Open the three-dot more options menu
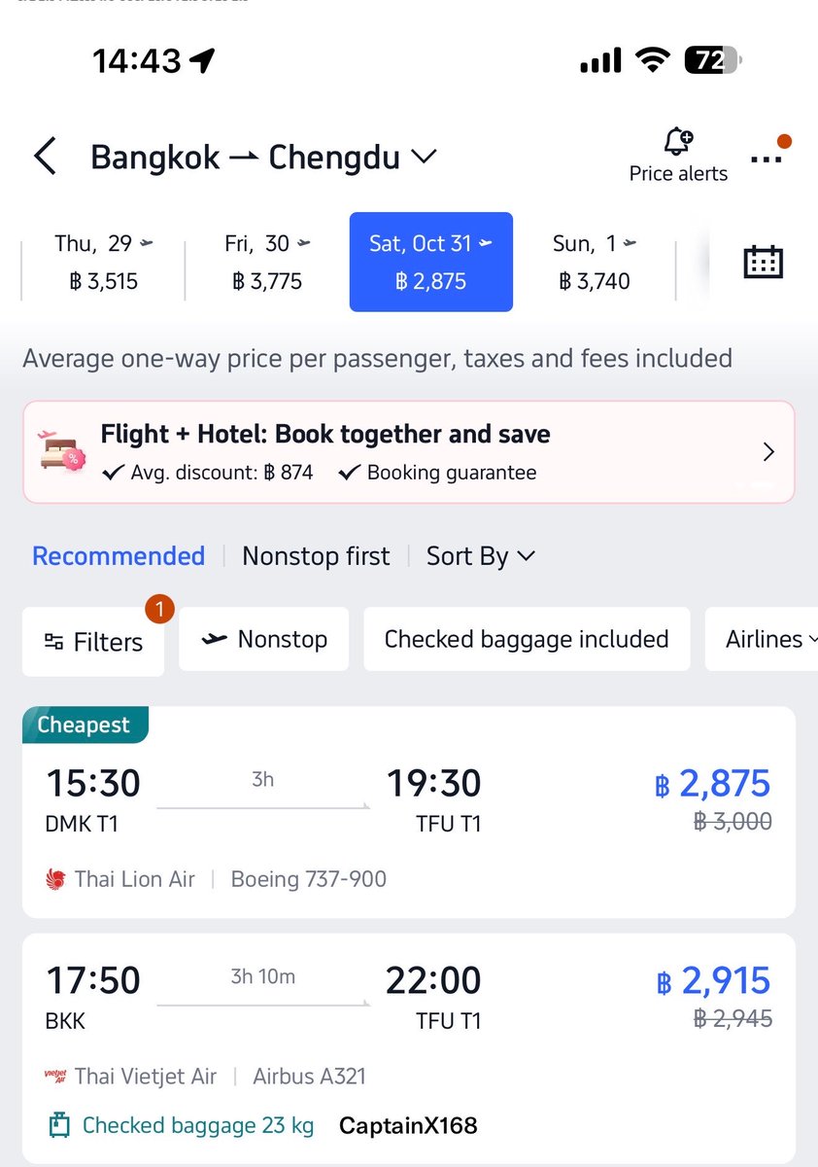The width and height of the screenshot is (818, 1167). [767, 159]
